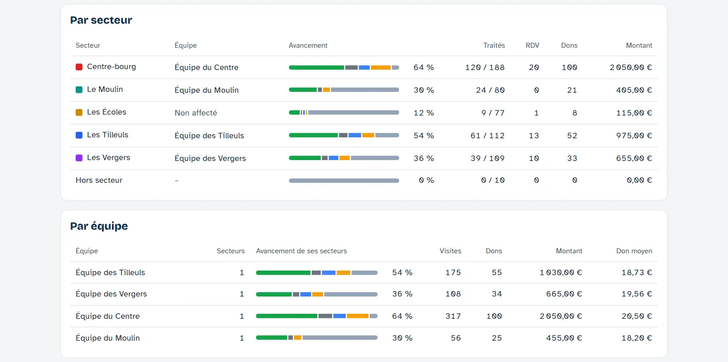This screenshot has width=728, height=362.
Task: Click the '975,00 €' amount
Action: 634,136
